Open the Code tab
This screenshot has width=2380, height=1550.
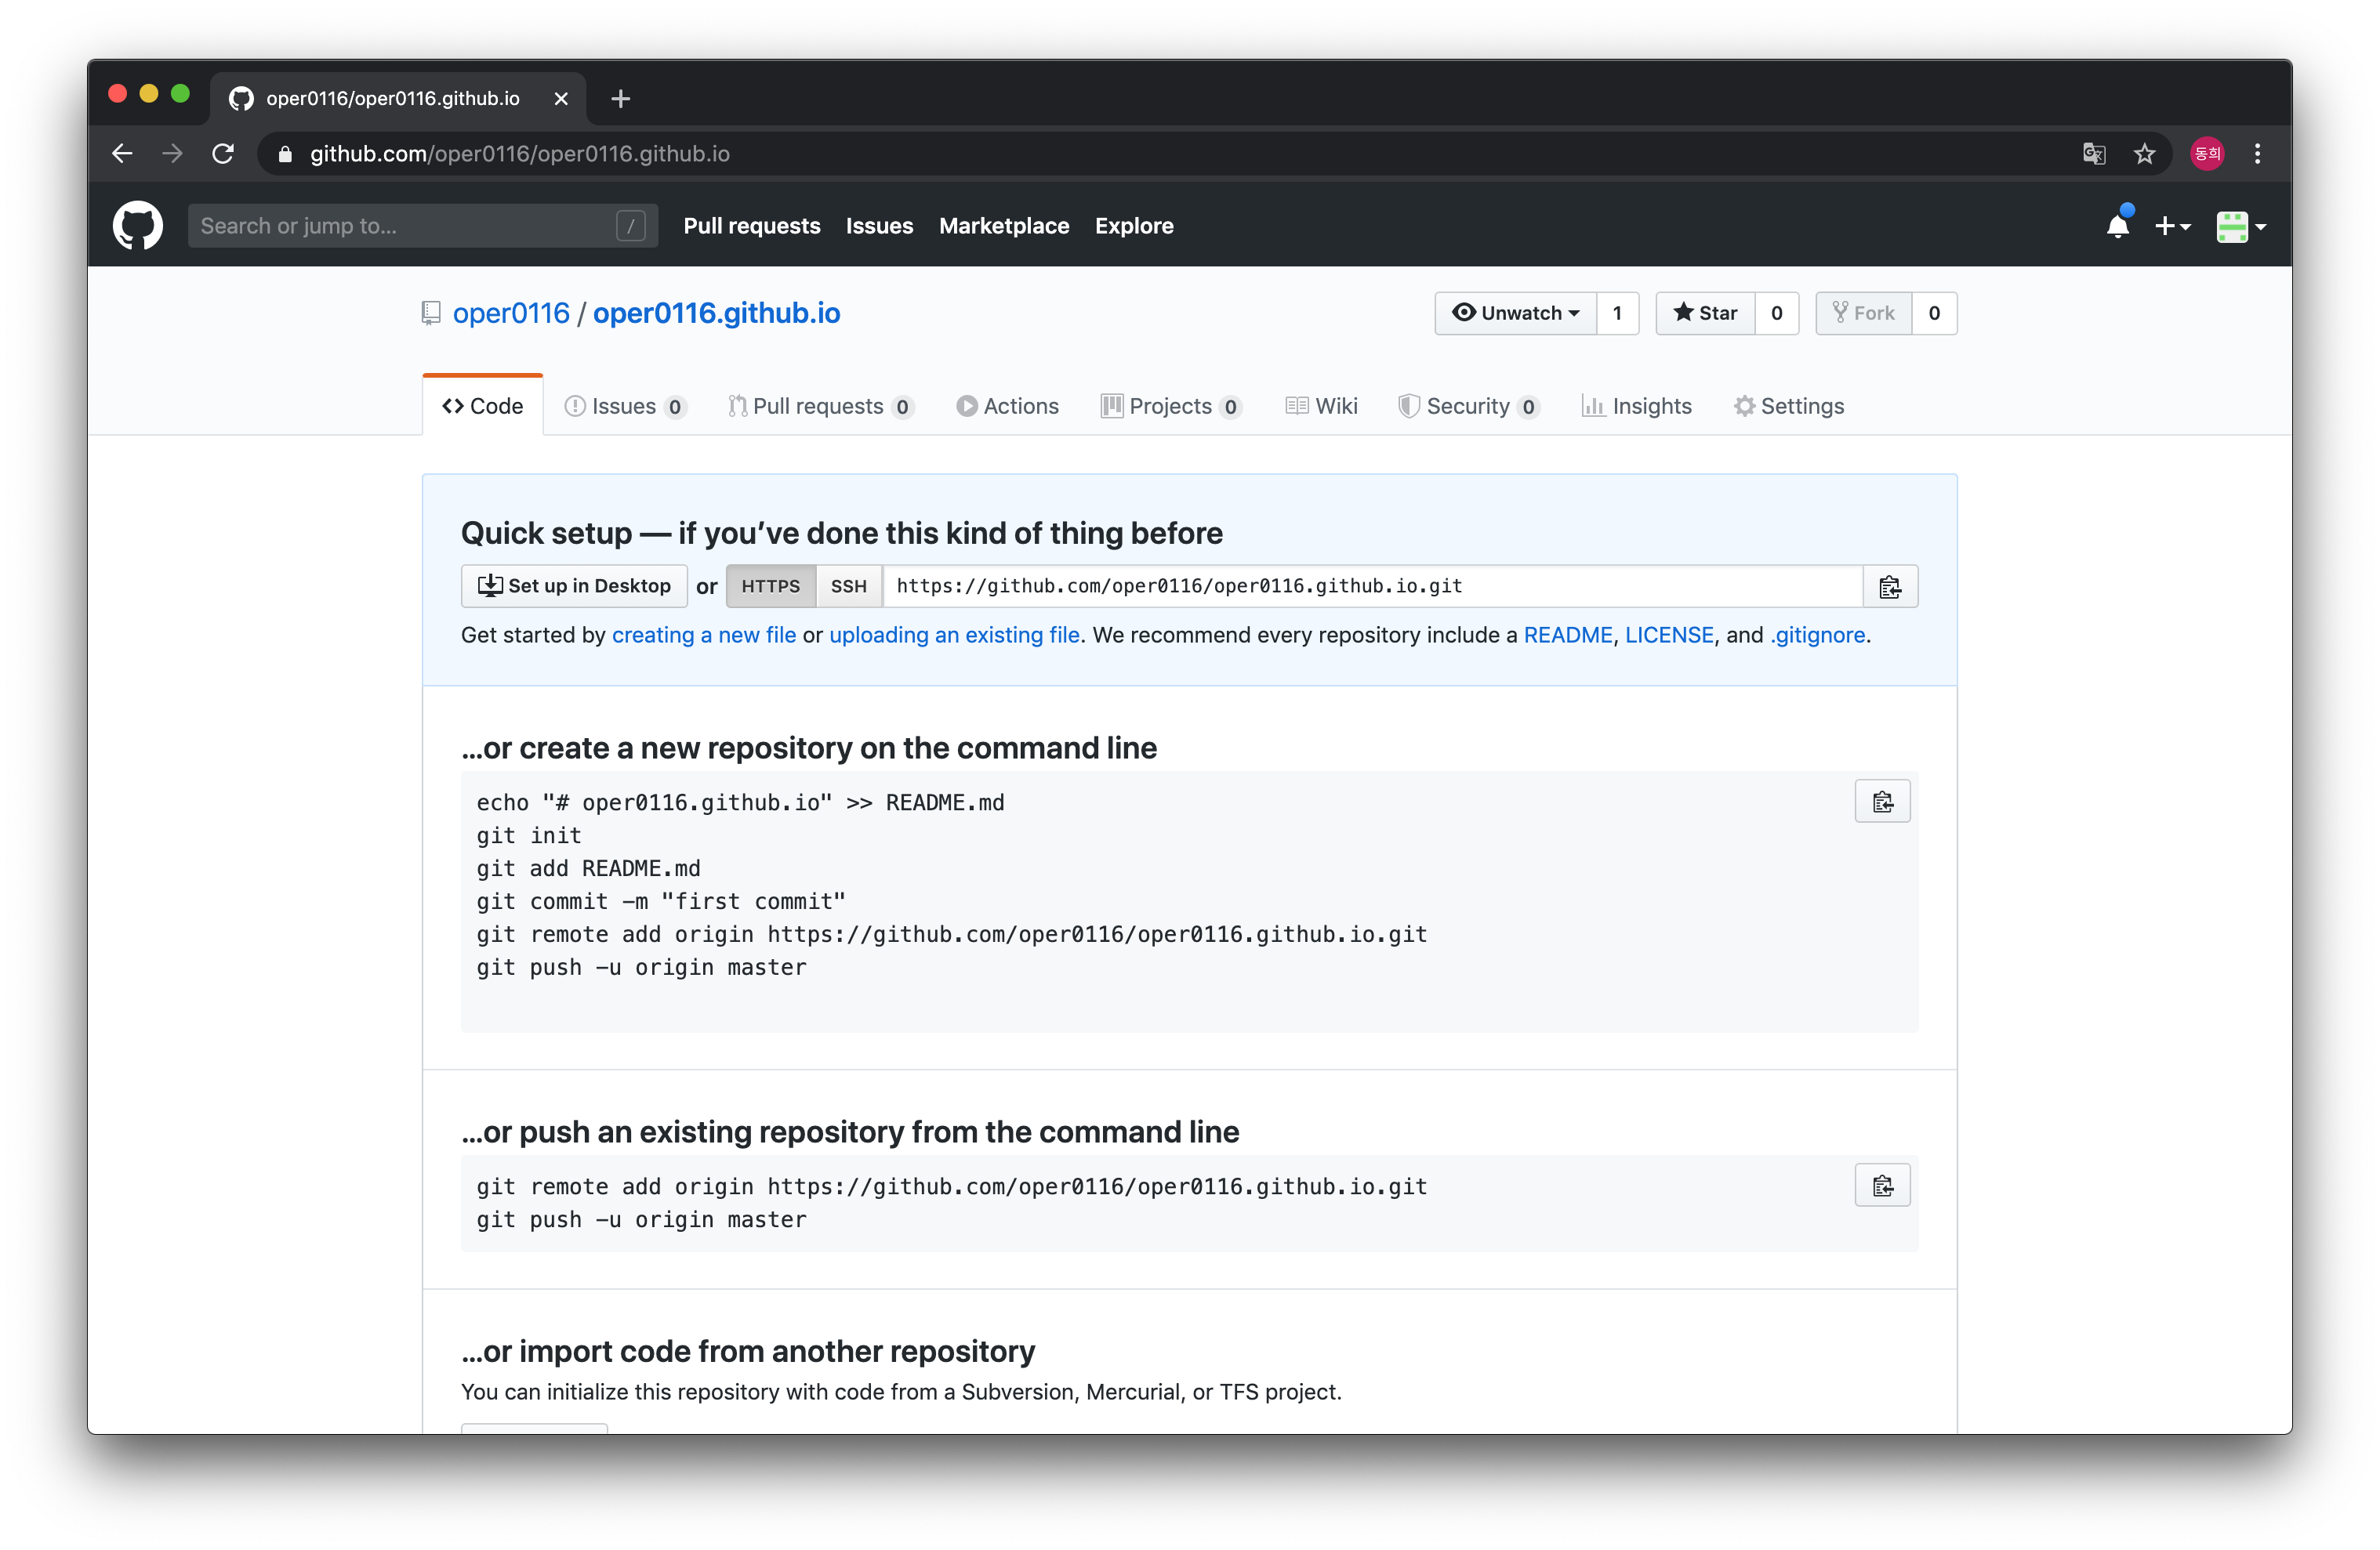(483, 407)
